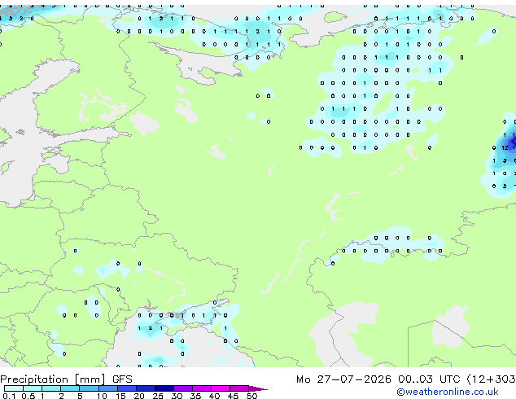The height and width of the screenshot is (399, 516).
Task: Click the 'GFS' model label
Action: [x=122, y=379]
